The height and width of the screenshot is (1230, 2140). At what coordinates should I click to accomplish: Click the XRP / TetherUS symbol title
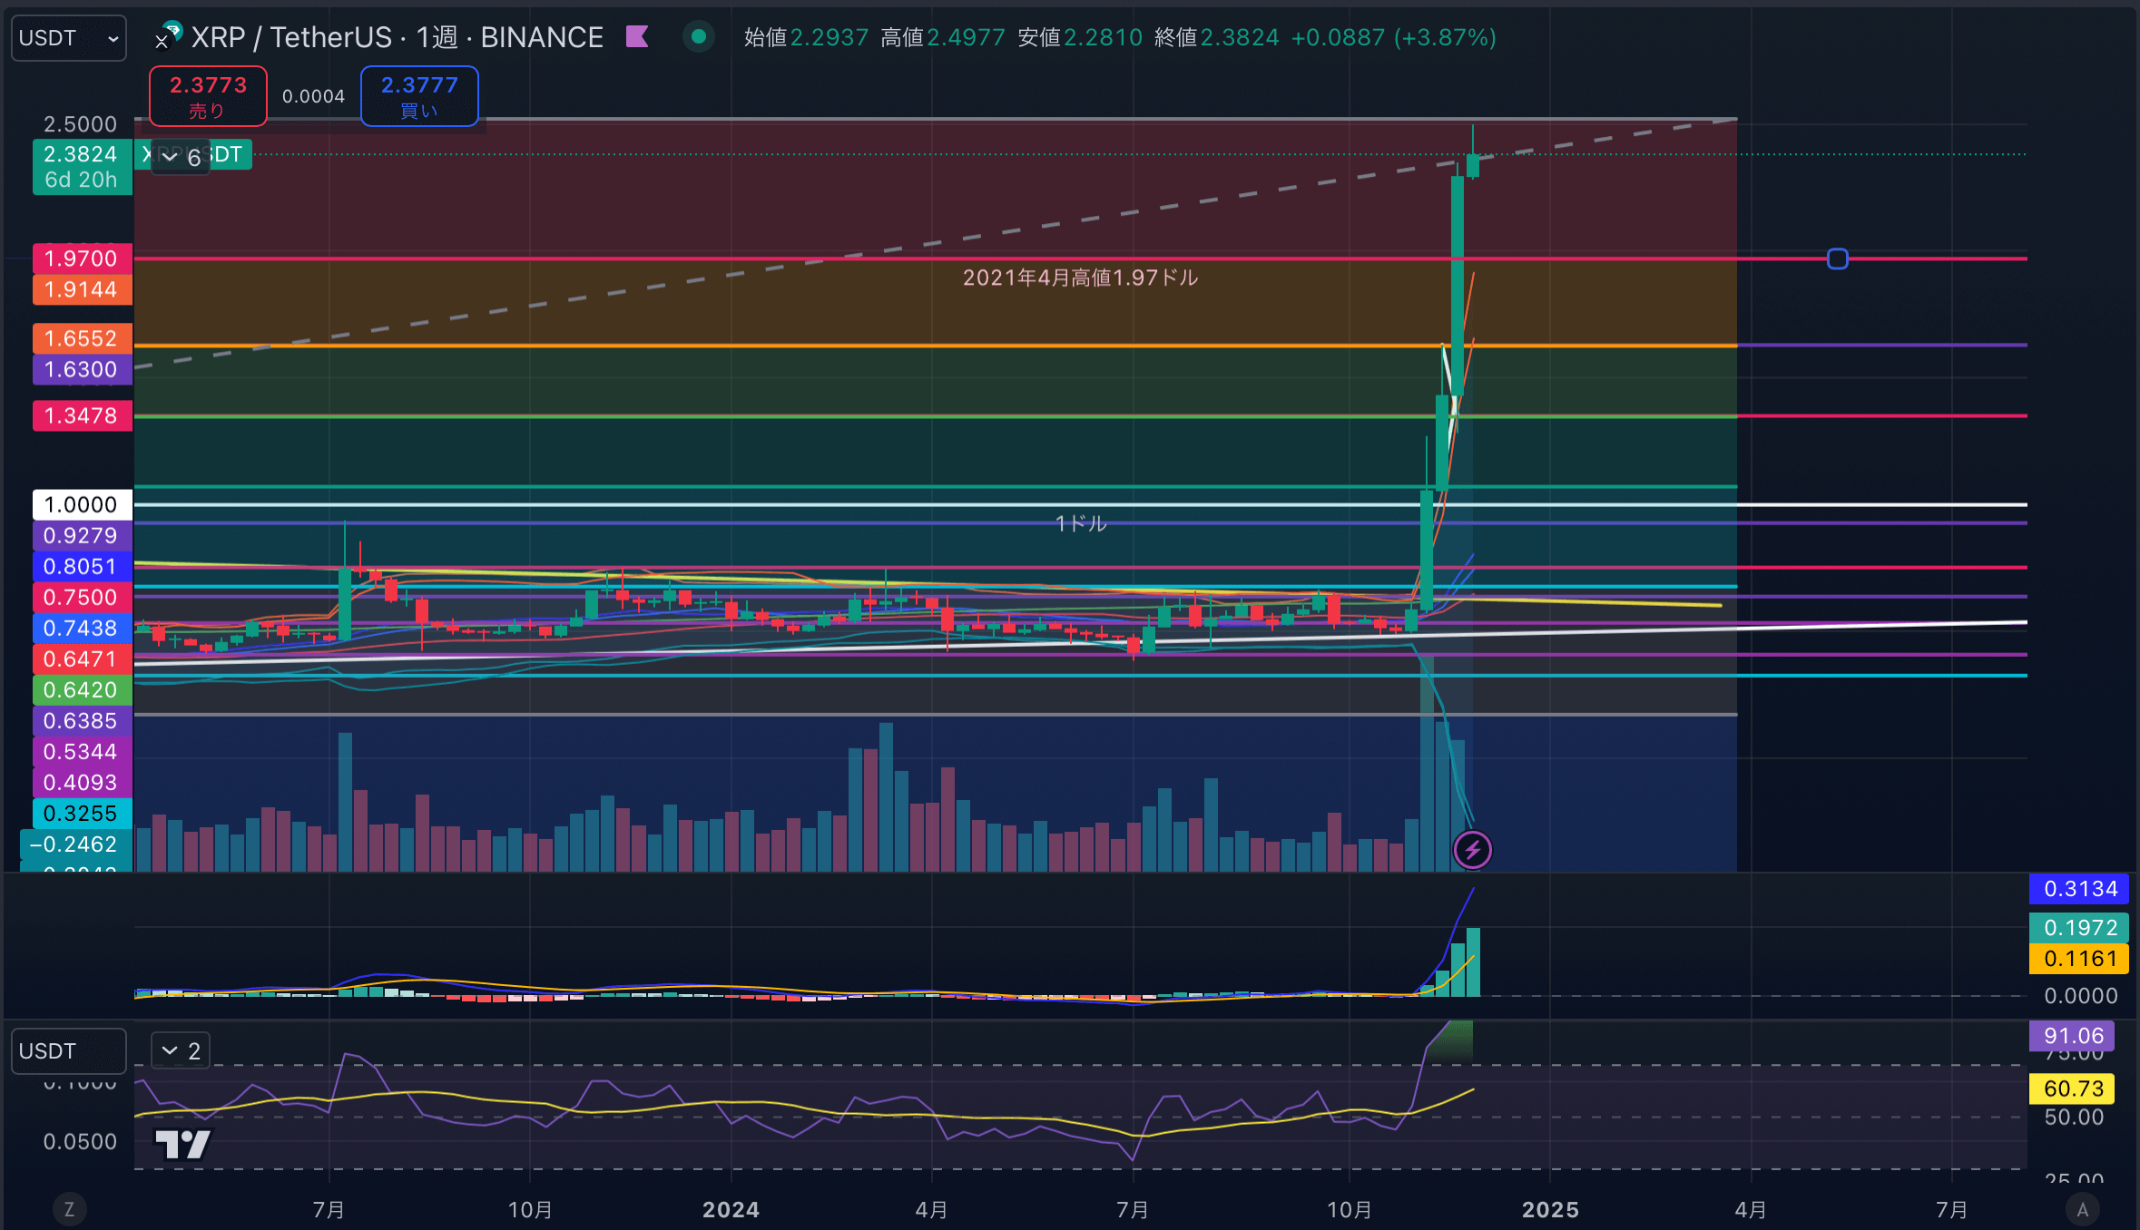[x=291, y=37]
